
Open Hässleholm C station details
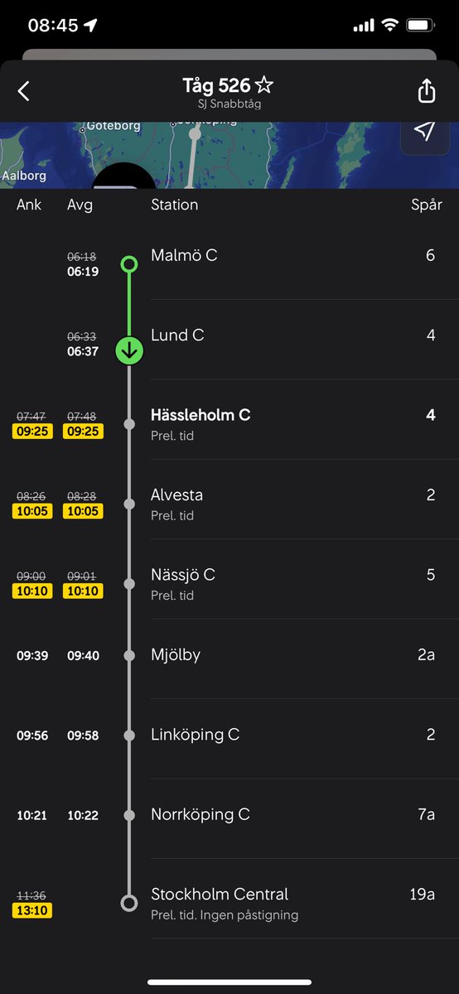[x=229, y=420]
